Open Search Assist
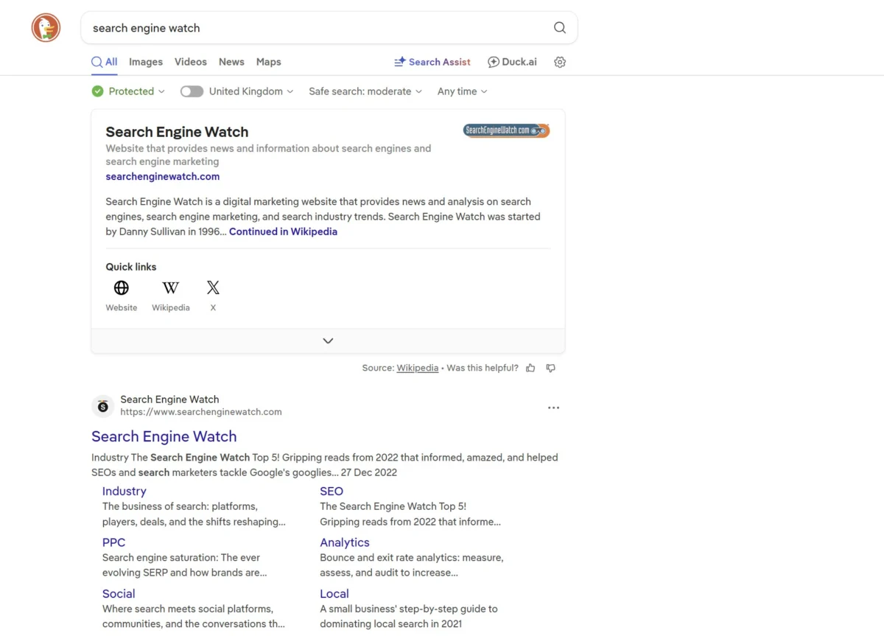The width and height of the screenshot is (884, 636). [x=432, y=62]
